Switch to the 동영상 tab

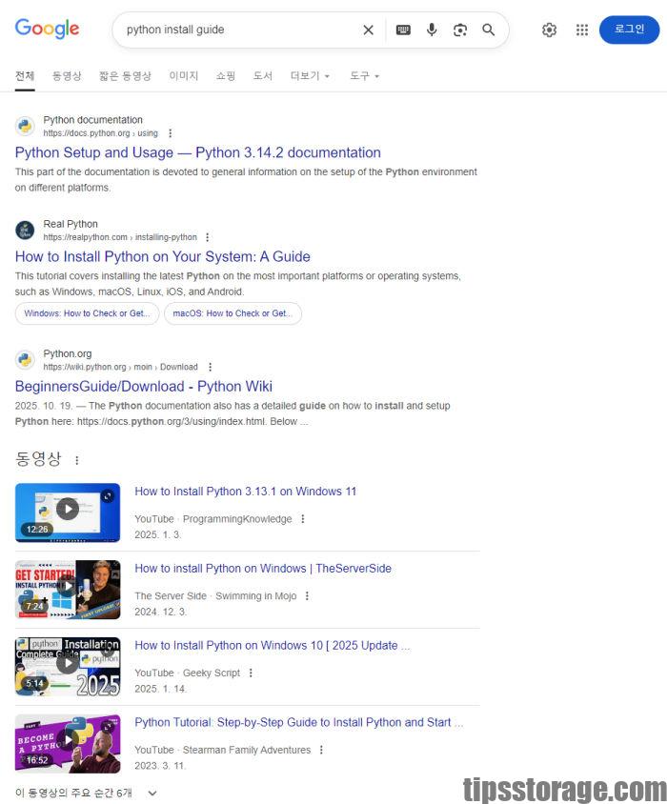[67, 75]
